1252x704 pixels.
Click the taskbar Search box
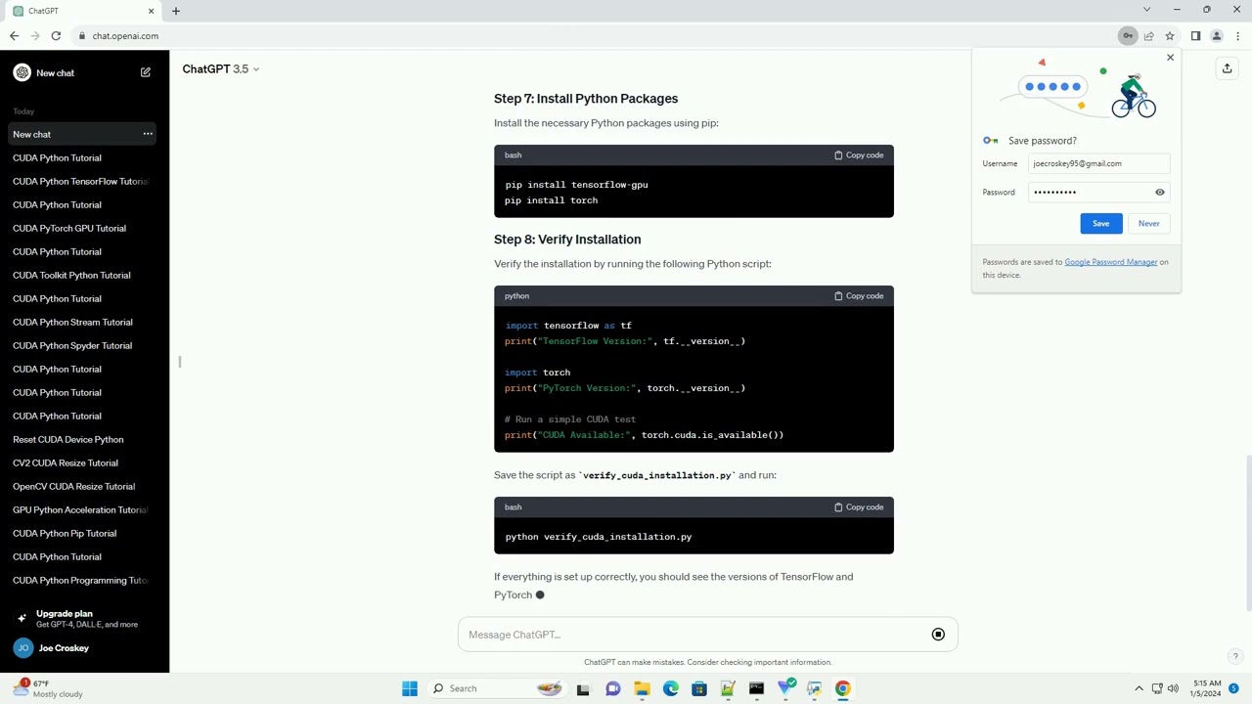point(496,688)
